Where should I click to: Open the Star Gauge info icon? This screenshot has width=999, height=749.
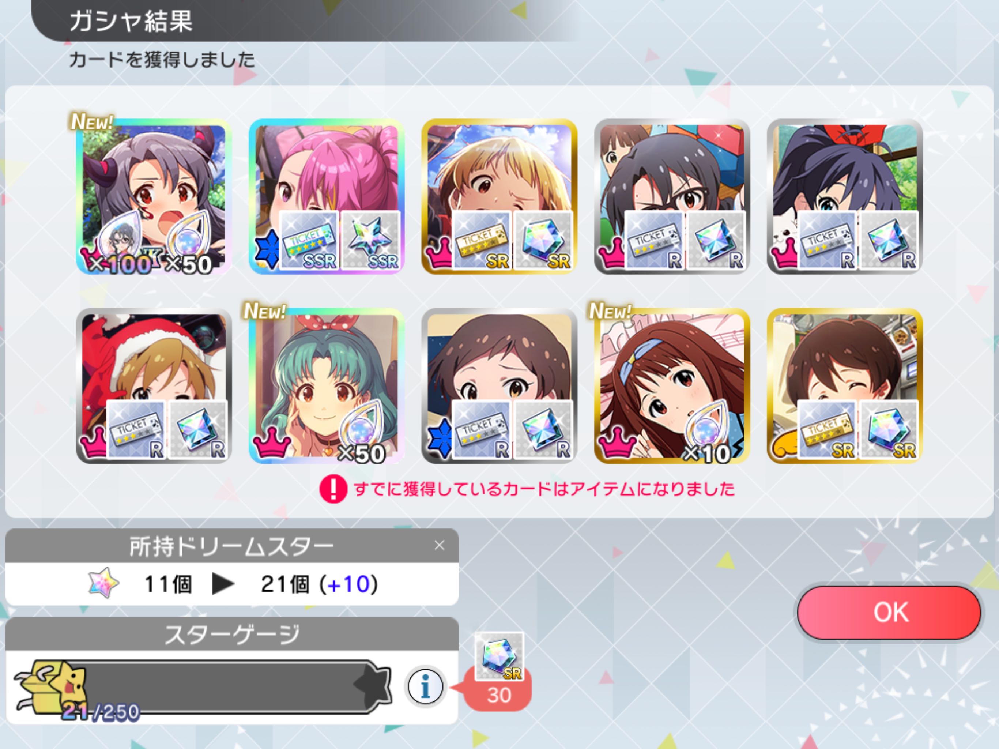[425, 686]
